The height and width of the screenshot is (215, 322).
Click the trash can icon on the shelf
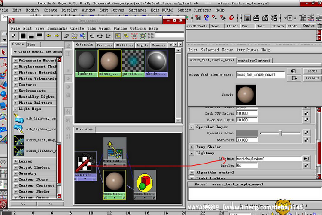point(319,26)
